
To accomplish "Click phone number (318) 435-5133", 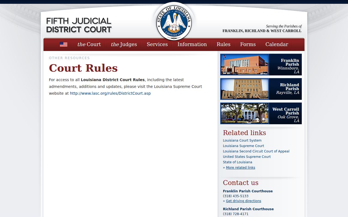I will point(236,196).
